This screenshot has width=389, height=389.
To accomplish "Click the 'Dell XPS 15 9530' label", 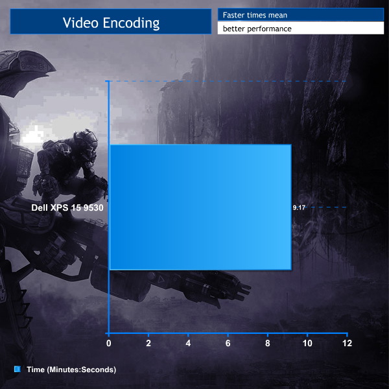I will coord(67,207).
